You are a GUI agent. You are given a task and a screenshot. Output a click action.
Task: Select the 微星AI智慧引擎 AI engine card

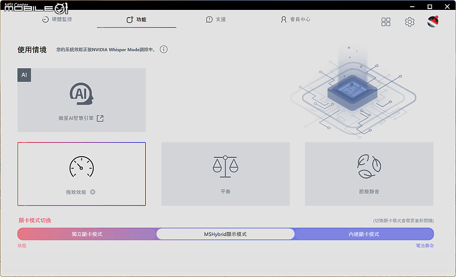pyautogui.click(x=81, y=100)
